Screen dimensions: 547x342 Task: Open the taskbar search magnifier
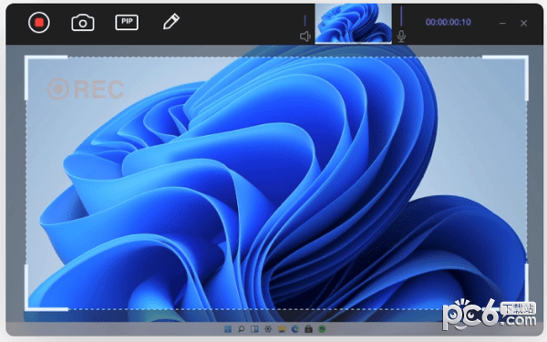[x=241, y=328]
